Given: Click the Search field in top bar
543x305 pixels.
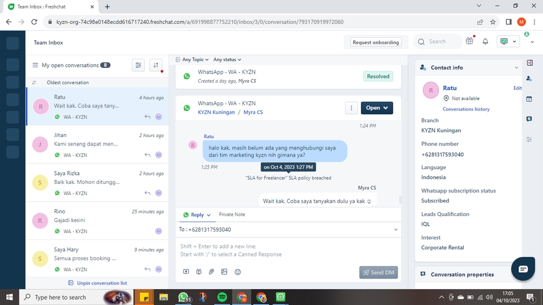Looking at the screenshot, I should click(438, 42).
